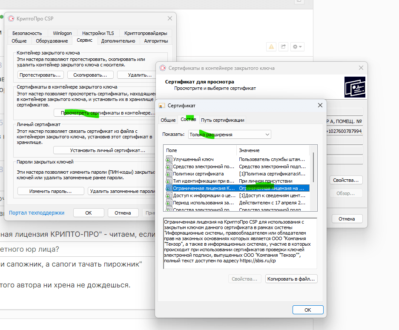Viewport: 399px width, 330px height.
Task: Select the value "При личном присутствии"
Action: pos(265,181)
